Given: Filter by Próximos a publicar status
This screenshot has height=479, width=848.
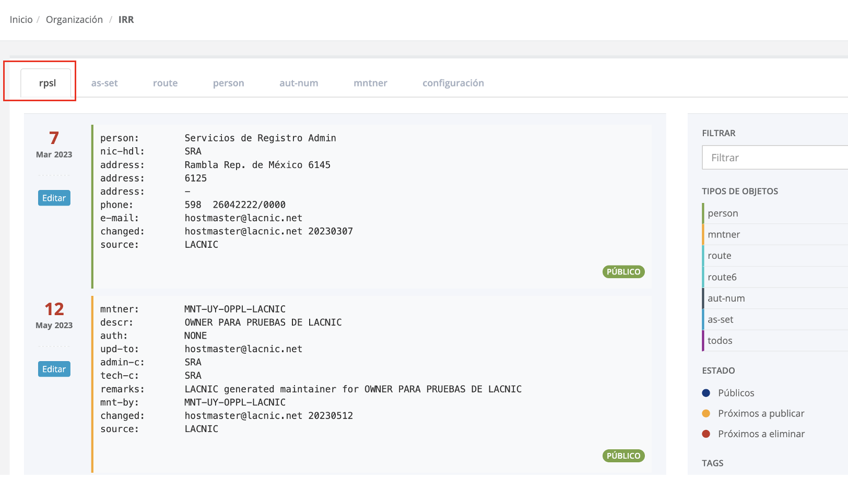Looking at the screenshot, I should [761, 413].
